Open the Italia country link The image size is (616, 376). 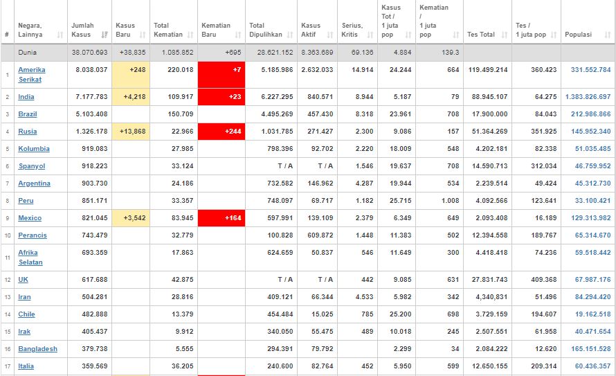(x=26, y=366)
